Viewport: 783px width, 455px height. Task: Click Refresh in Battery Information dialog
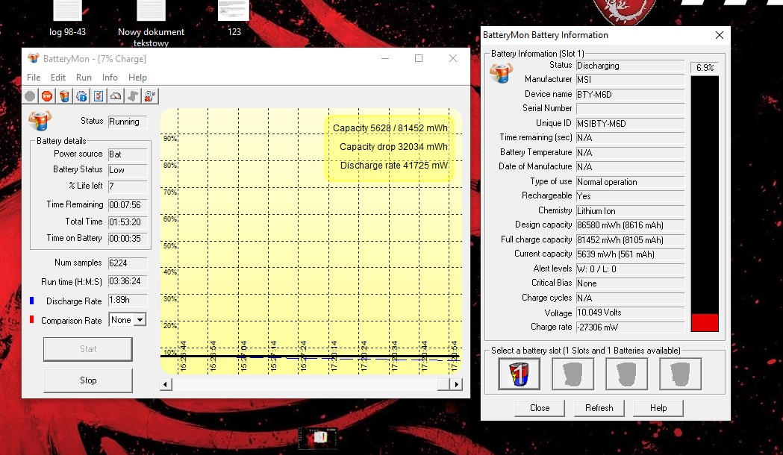pos(599,407)
